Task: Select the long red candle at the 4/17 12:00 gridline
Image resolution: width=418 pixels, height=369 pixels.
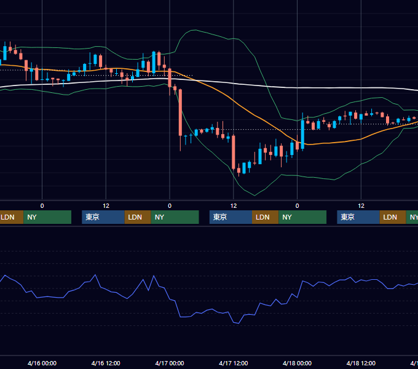Action: [234, 152]
